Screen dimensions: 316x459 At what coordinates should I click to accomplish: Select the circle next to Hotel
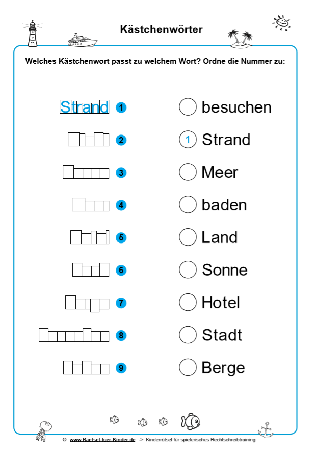pyautogui.click(x=188, y=303)
